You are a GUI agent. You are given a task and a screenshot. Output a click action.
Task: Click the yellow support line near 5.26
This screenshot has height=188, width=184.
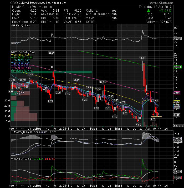(x=156, y=117)
